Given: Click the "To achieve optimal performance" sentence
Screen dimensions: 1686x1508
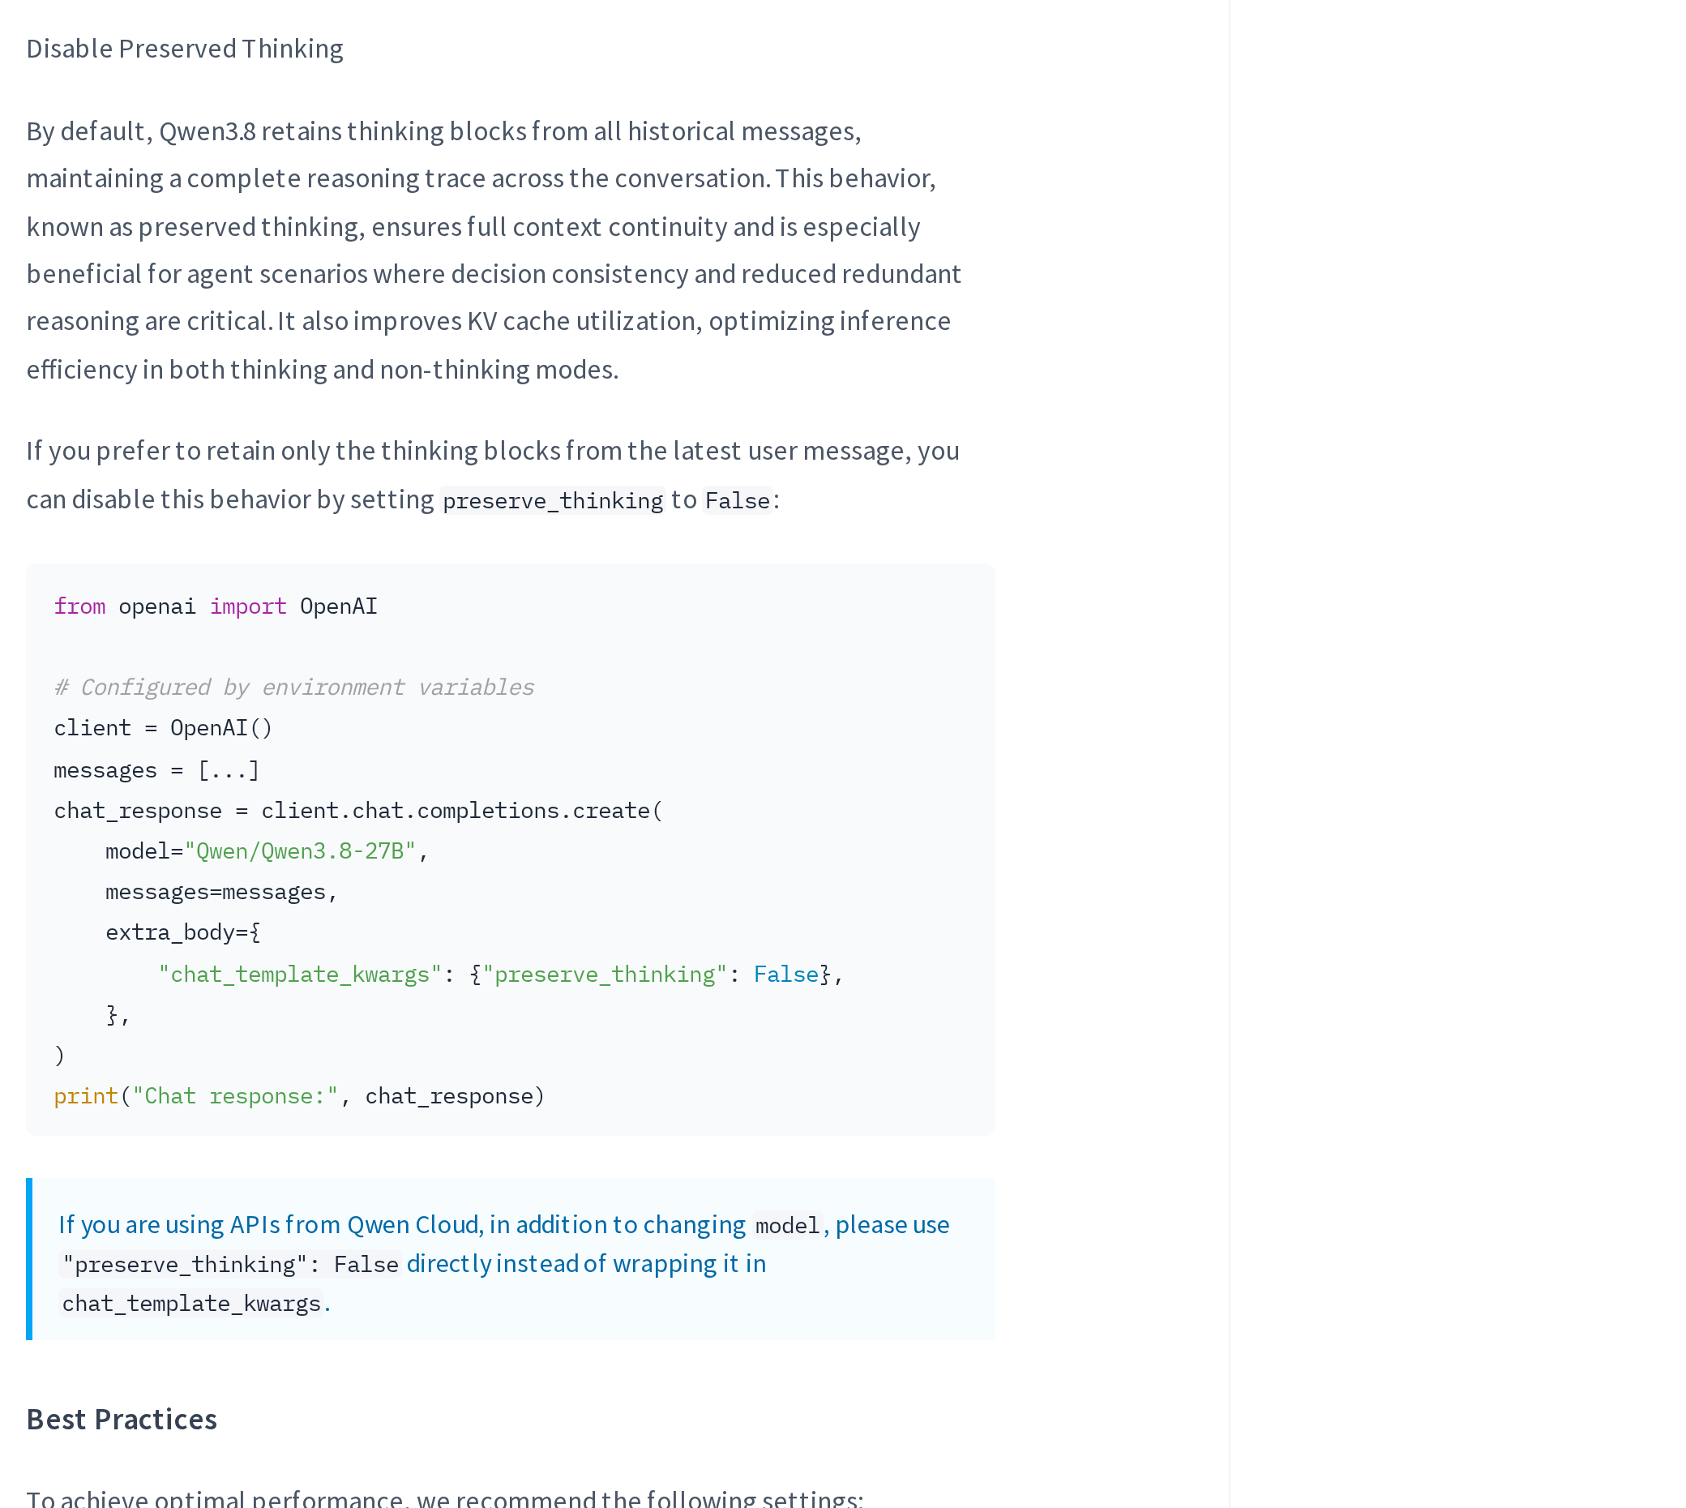Looking at the screenshot, I should (445, 1498).
